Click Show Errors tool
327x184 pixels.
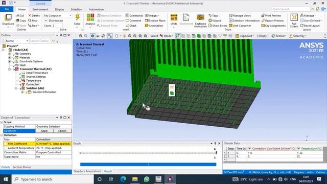[x=218, y=26]
